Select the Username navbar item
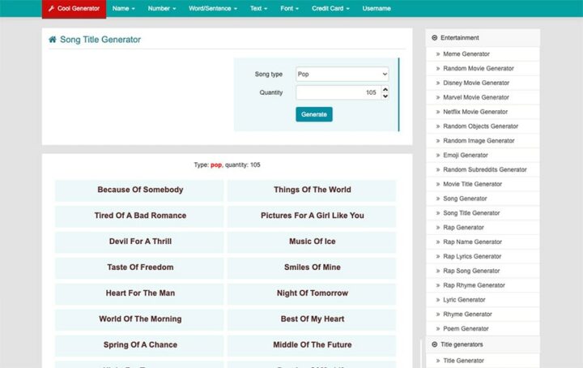583x368 pixels. tap(376, 9)
